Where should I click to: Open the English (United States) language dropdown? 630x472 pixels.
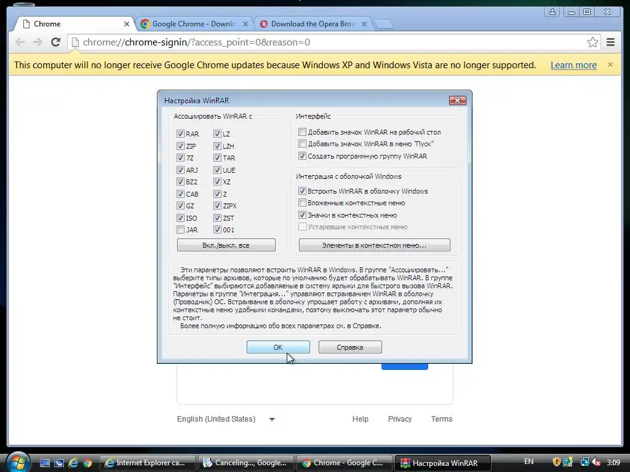point(226,419)
